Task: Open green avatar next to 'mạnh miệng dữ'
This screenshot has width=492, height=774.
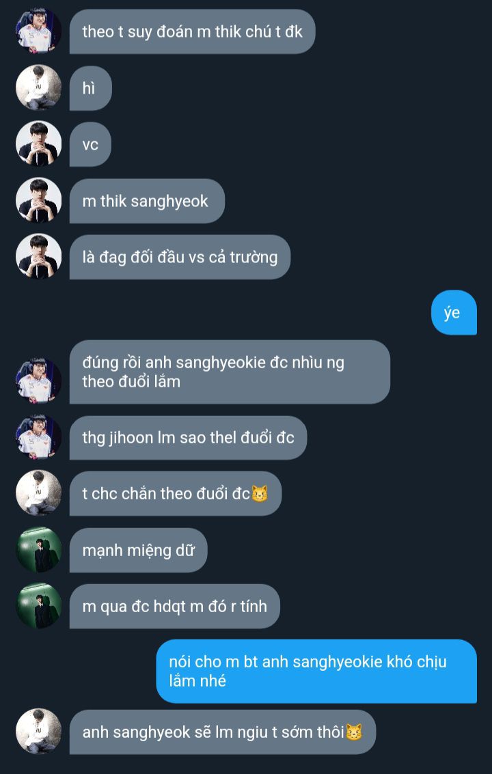Action: (x=38, y=549)
